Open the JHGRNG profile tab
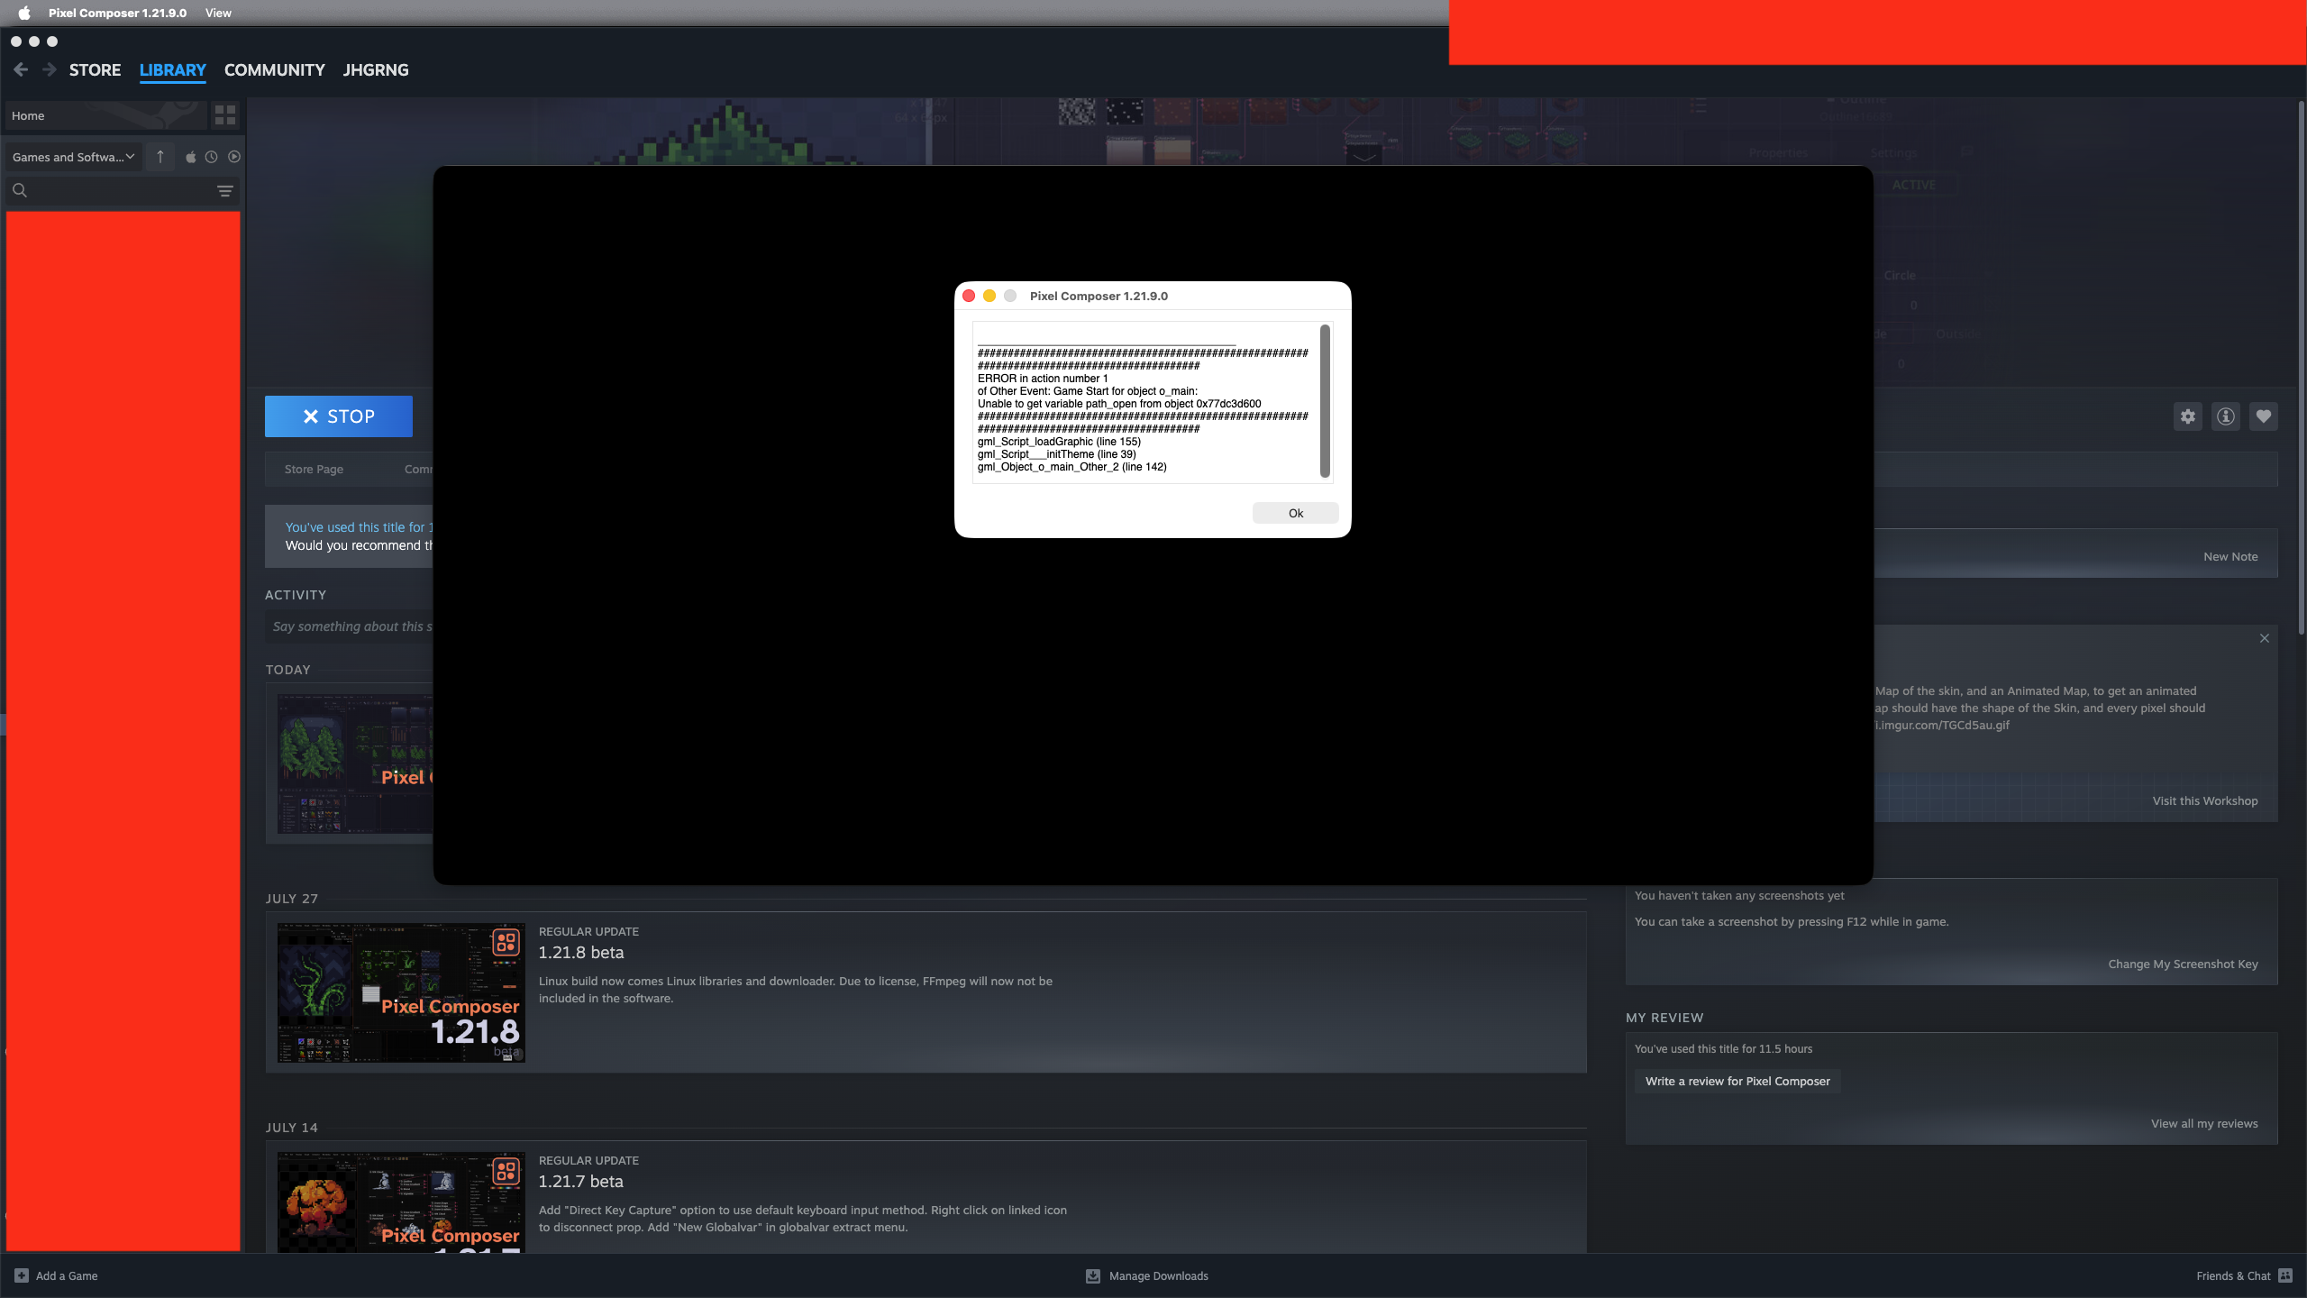Image resolution: width=2307 pixels, height=1298 pixels. click(376, 69)
